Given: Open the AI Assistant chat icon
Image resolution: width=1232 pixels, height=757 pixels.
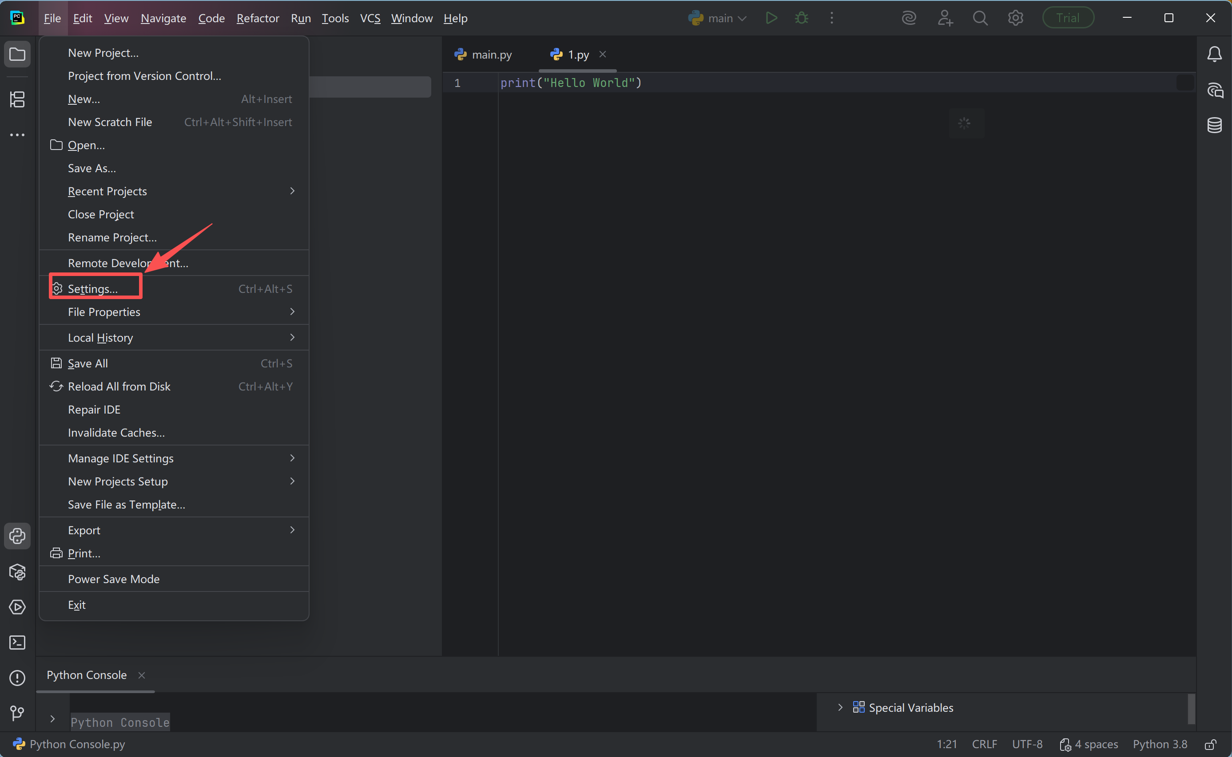Looking at the screenshot, I should click(1215, 91).
